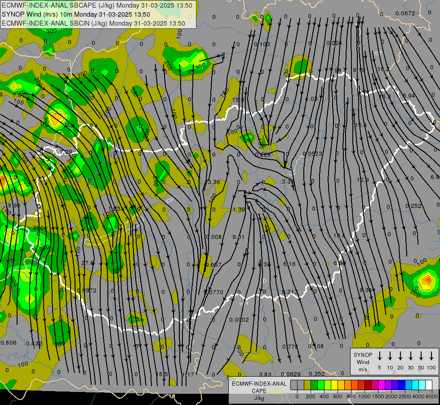Click the map value 0.0629

point(291,374)
